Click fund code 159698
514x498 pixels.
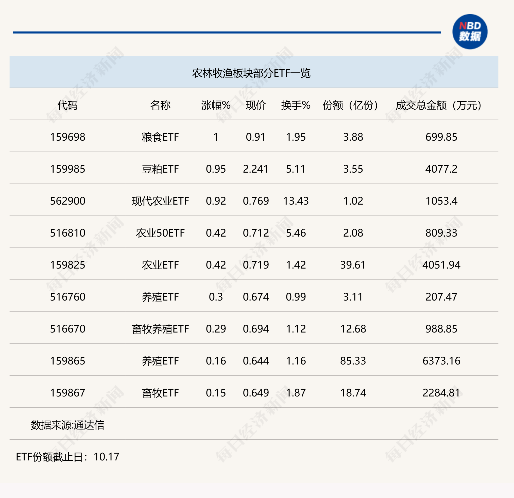click(67, 137)
